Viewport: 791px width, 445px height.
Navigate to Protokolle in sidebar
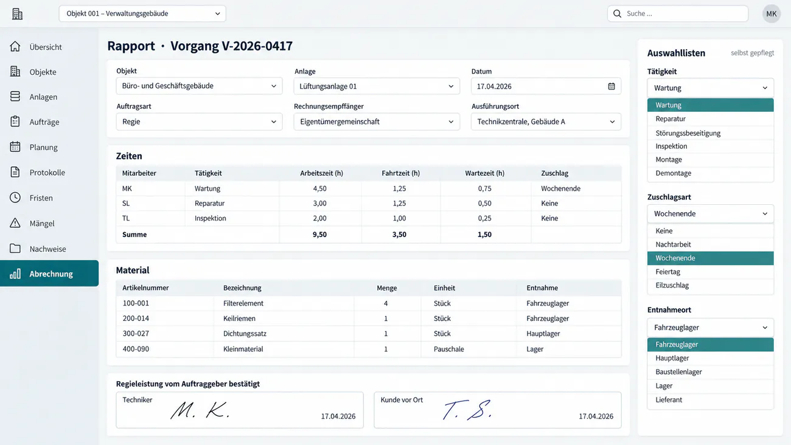pos(49,172)
